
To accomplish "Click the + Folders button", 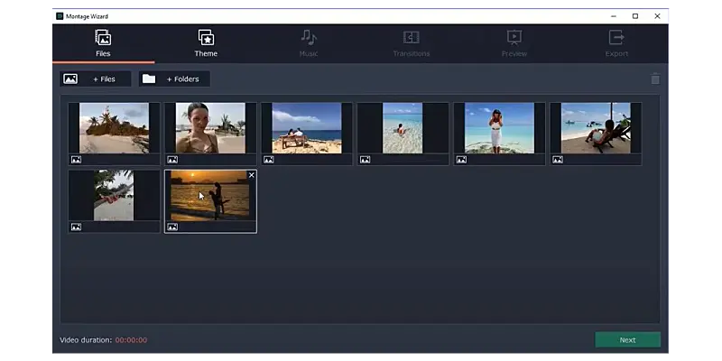I will click(x=174, y=79).
